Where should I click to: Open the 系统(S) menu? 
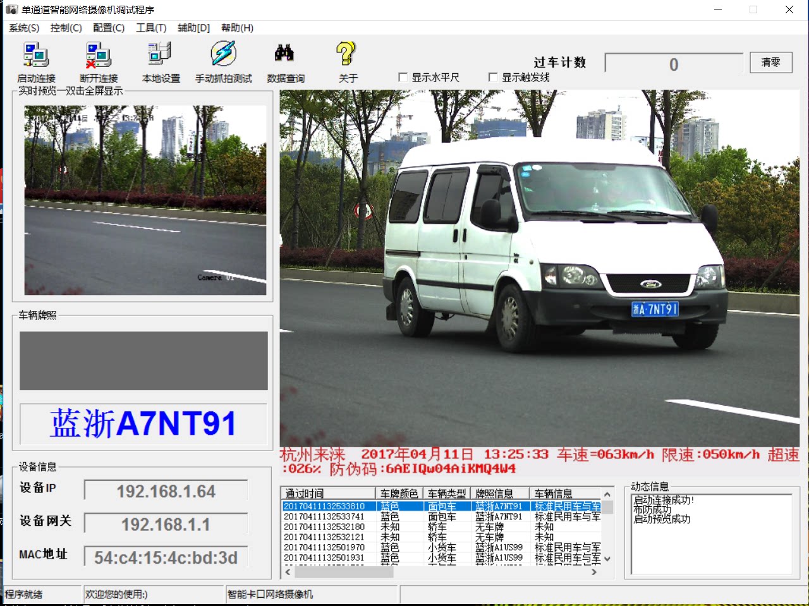coord(24,28)
